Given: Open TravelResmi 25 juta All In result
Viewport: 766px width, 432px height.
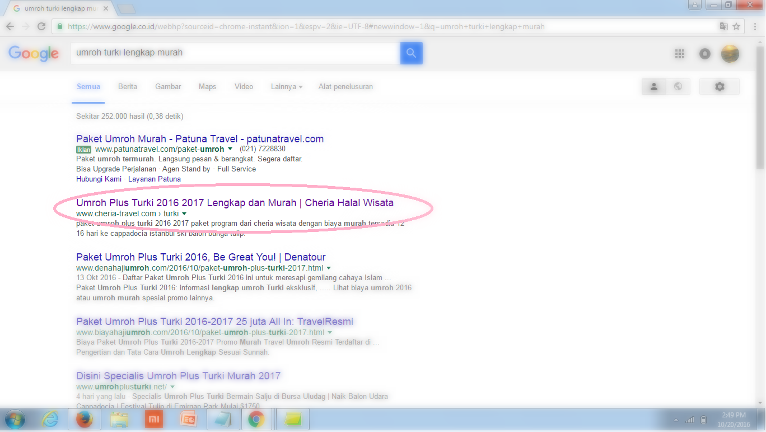Looking at the screenshot, I should click(x=214, y=321).
